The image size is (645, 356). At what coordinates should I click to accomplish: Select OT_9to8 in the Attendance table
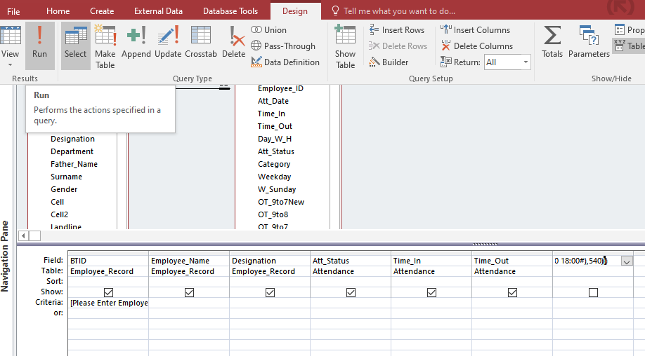pyautogui.click(x=273, y=214)
